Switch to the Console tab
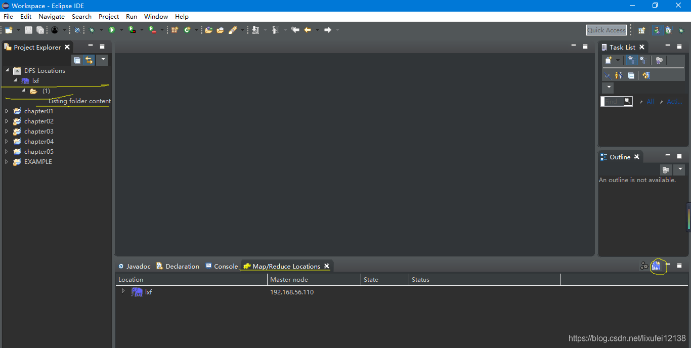Screen dimensions: 691x348 point(222,266)
